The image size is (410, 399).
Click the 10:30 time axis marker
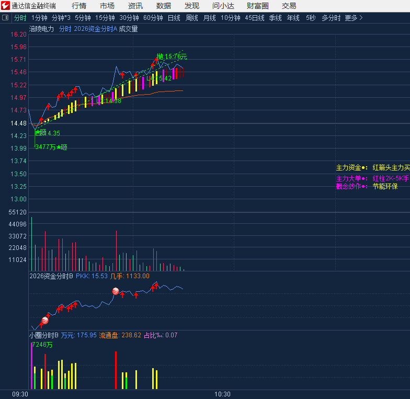222,394
